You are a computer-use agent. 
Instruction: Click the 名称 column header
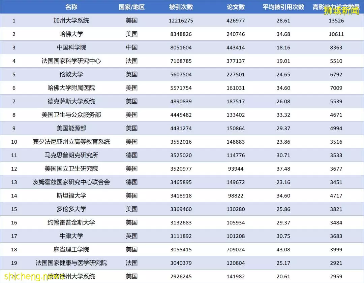click(x=71, y=7)
